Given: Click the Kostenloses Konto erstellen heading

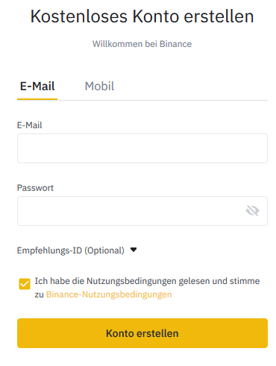Looking at the screenshot, I should 142,16.
